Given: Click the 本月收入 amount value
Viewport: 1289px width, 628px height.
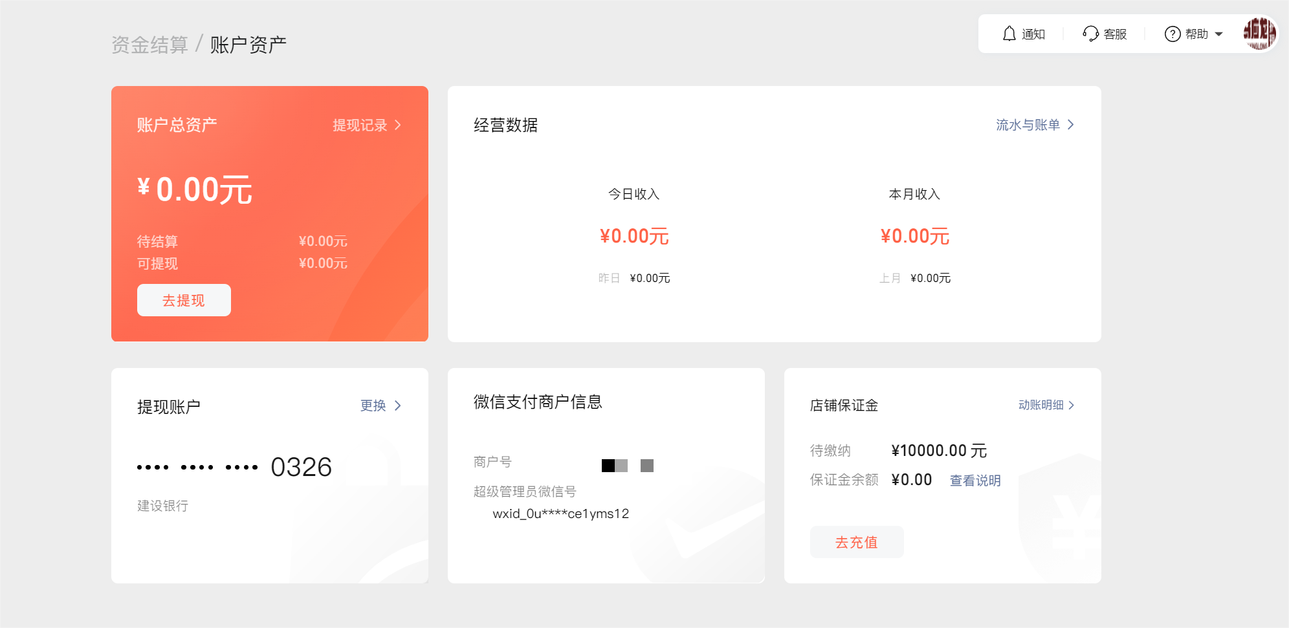Looking at the screenshot, I should pos(915,236).
